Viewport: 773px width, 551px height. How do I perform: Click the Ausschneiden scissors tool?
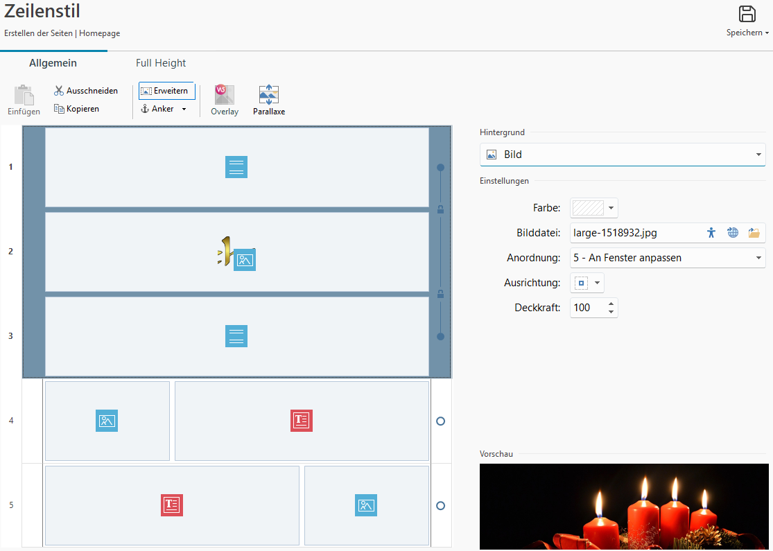coord(86,91)
